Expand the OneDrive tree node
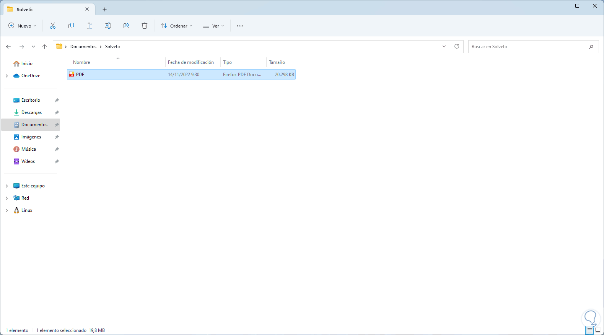This screenshot has height=335, width=604. [7, 76]
